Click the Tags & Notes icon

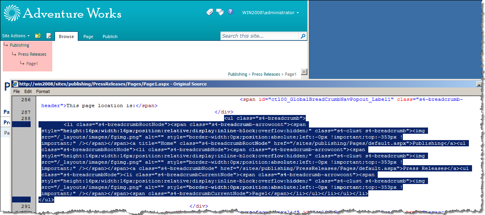point(220,12)
